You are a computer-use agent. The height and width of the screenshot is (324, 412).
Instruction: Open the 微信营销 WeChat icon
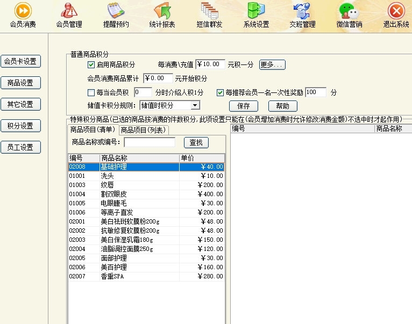[x=349, y=11]
